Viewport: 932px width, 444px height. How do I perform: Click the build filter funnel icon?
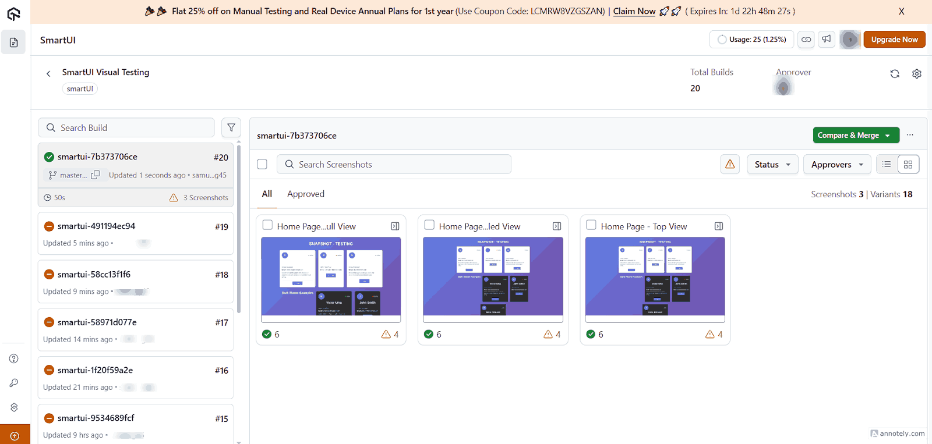pyautogui.click(x=231, y=127)
